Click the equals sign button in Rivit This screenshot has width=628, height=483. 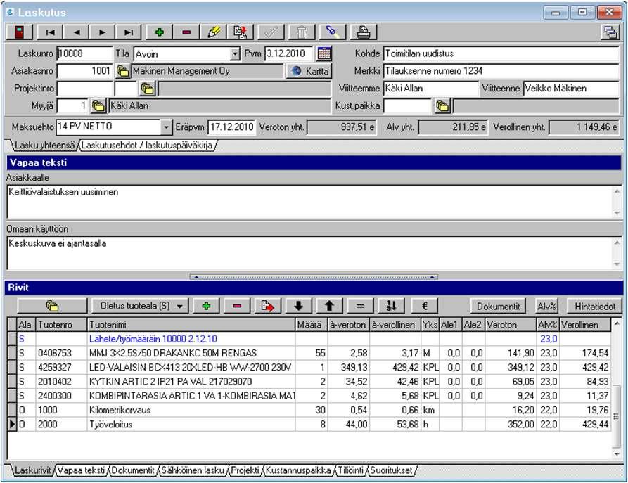pos(360,306)
